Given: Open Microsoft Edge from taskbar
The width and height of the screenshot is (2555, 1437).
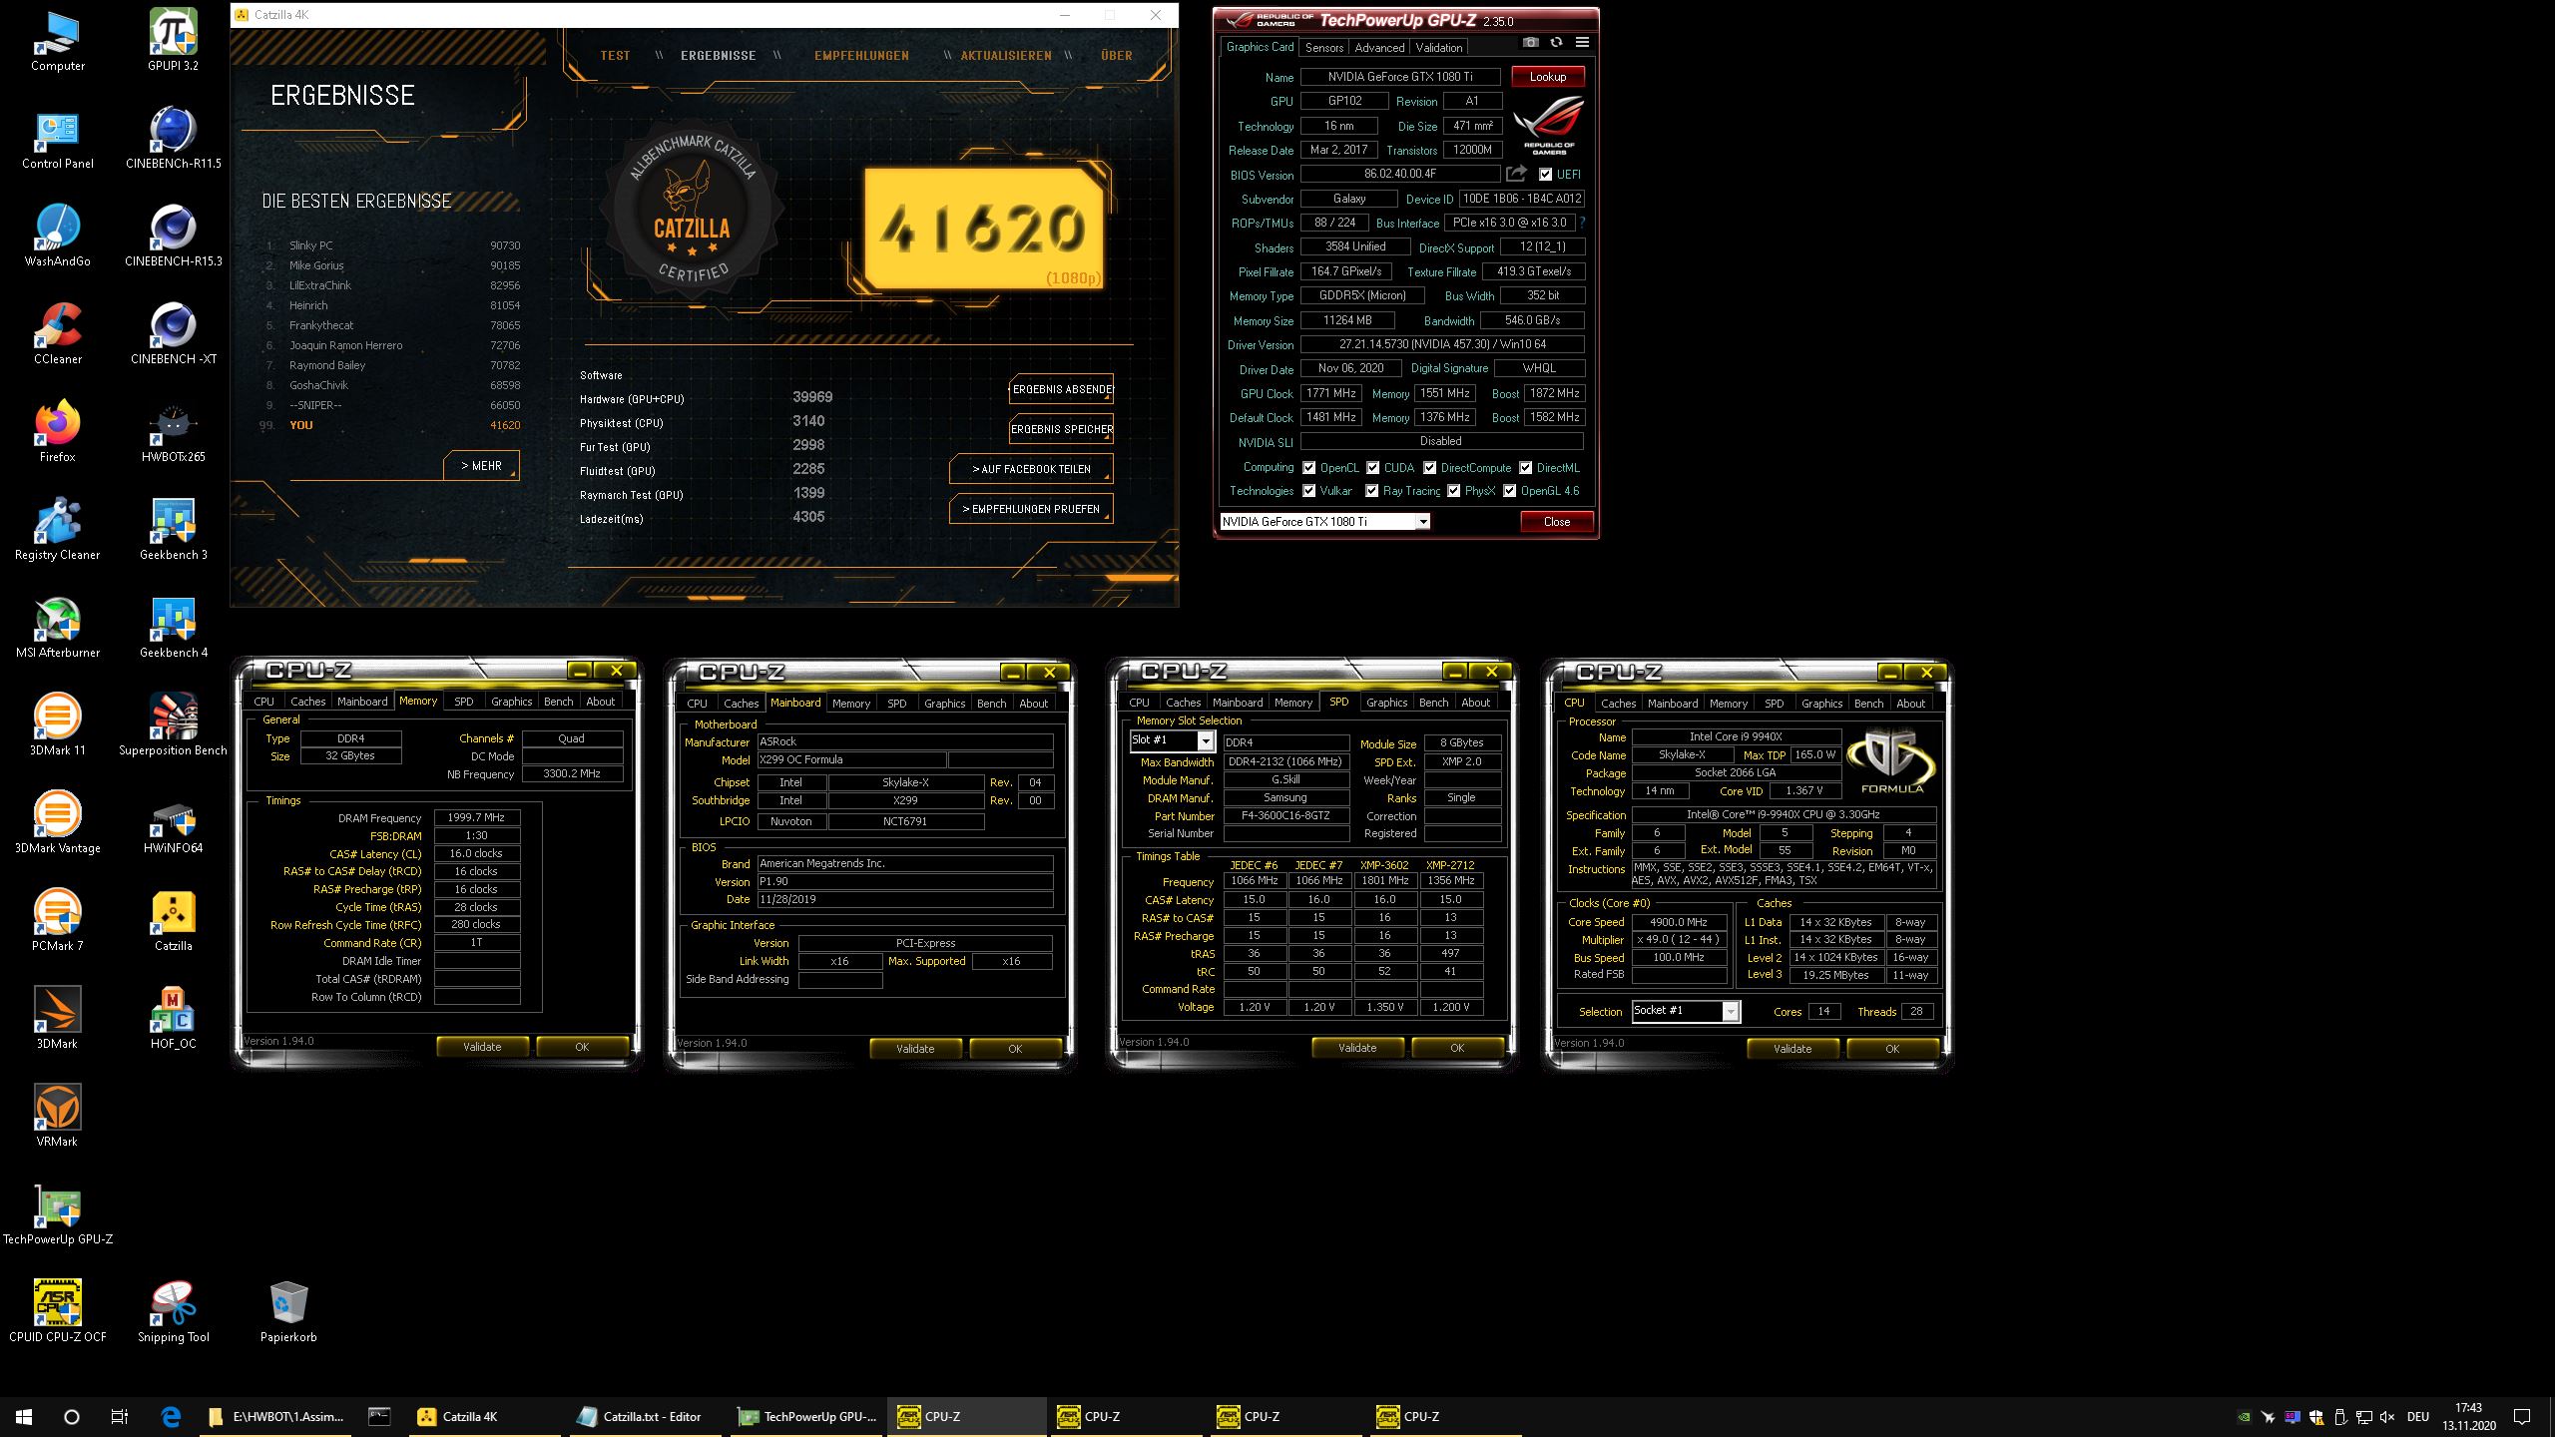Looking at the screenshot, I should [171, 1416].
